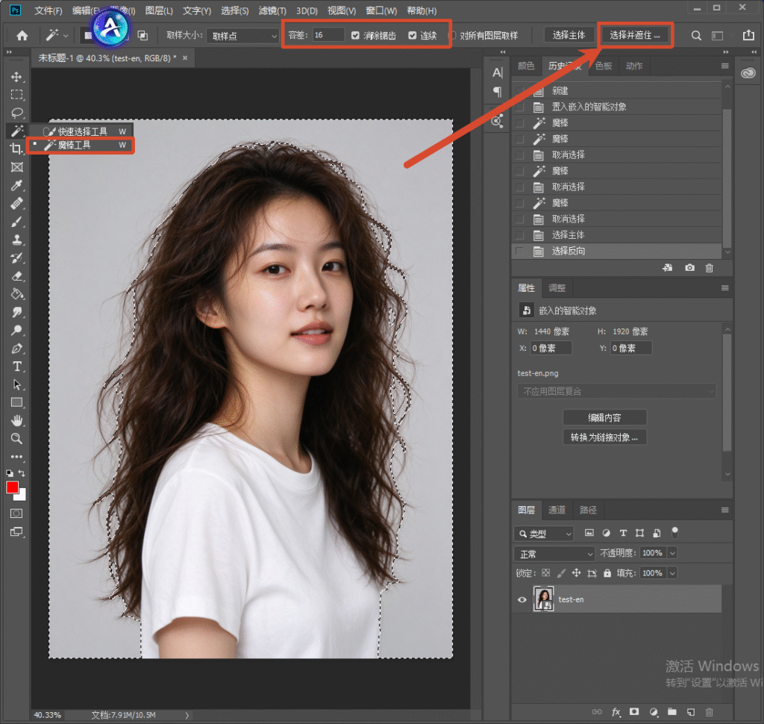Open the 滤镜(T) menu

pos(272,10)
